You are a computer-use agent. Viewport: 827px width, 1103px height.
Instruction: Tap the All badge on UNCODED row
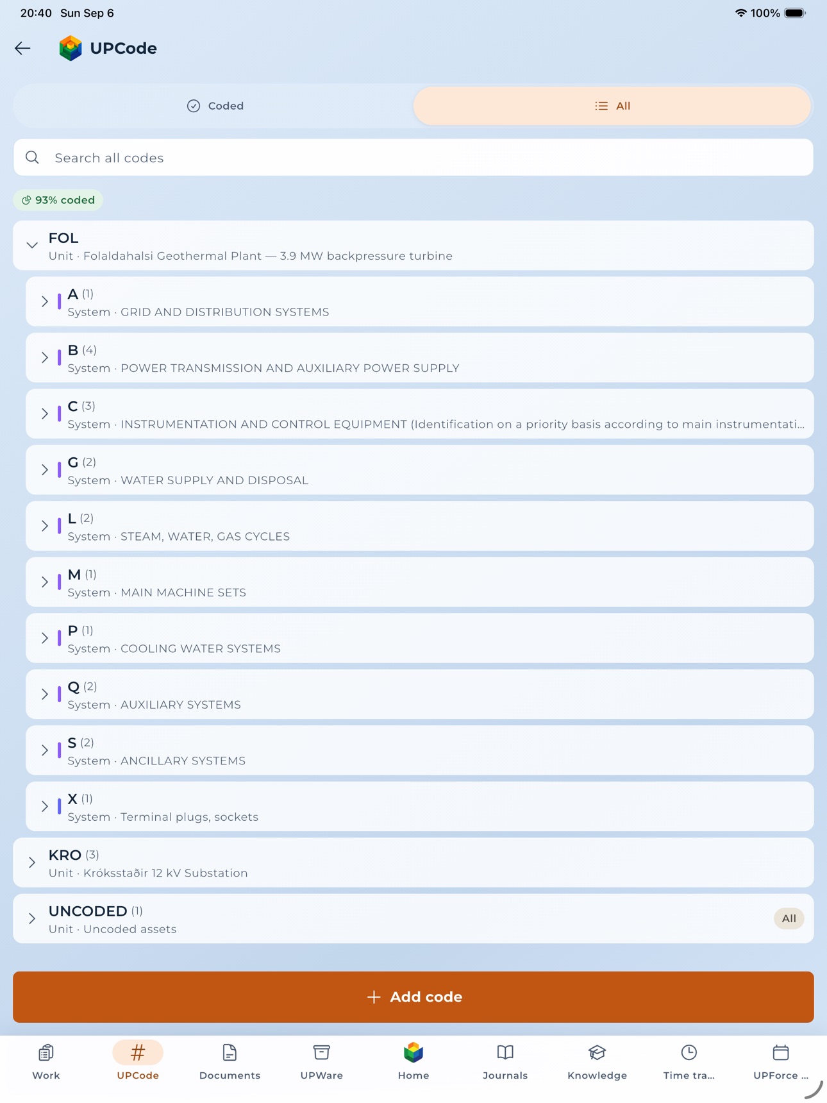coord(789,918)
